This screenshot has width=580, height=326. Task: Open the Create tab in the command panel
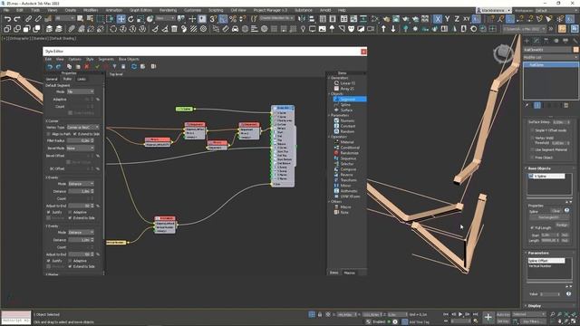tap(527, 40)
